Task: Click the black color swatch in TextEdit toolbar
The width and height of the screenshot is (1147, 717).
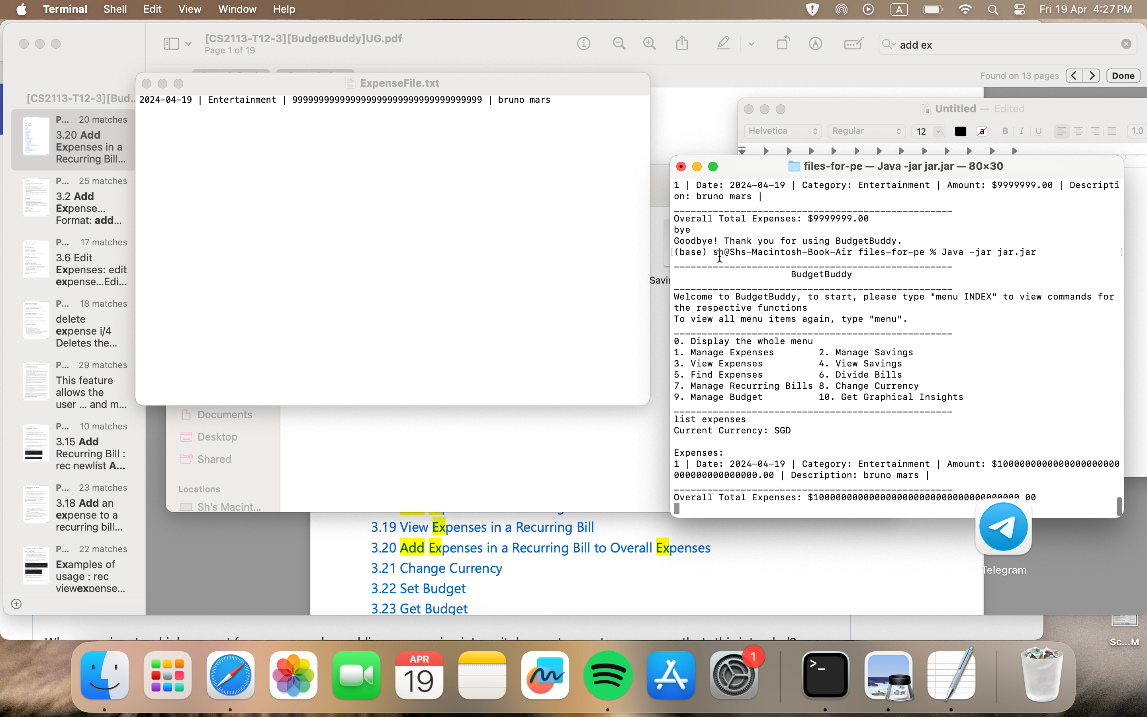Action: [960, 131]
